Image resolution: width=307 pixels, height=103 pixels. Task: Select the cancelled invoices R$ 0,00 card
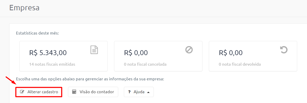click(x=158, y=56)
